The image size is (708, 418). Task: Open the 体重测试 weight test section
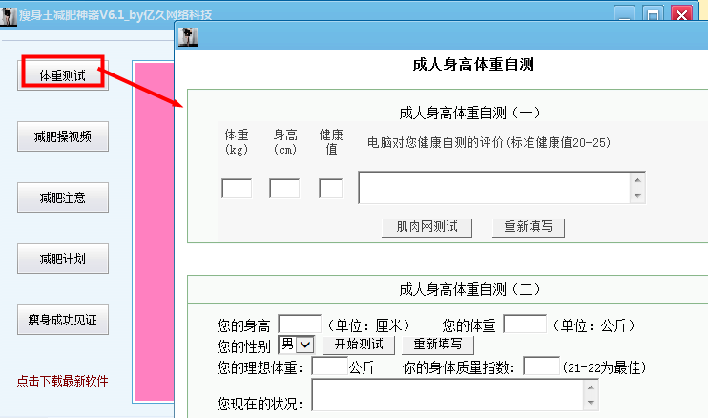(63, 75)
